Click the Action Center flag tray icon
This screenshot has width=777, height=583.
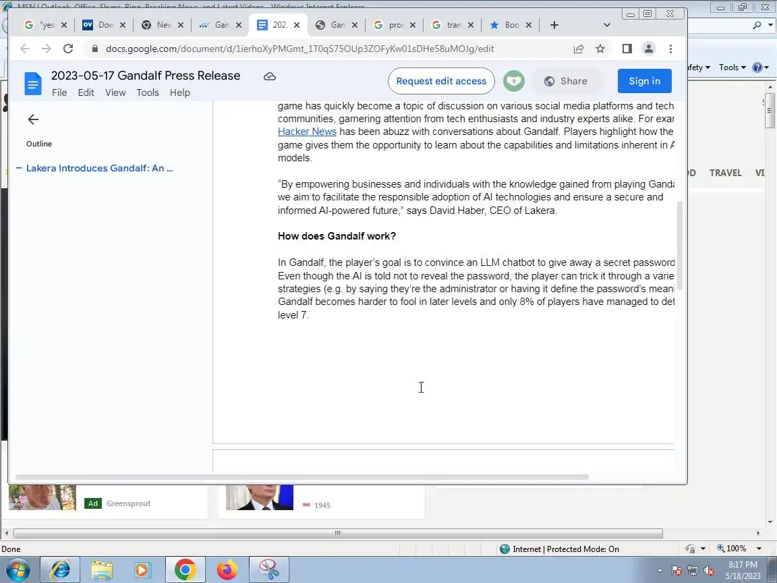[x=677, y=571]
